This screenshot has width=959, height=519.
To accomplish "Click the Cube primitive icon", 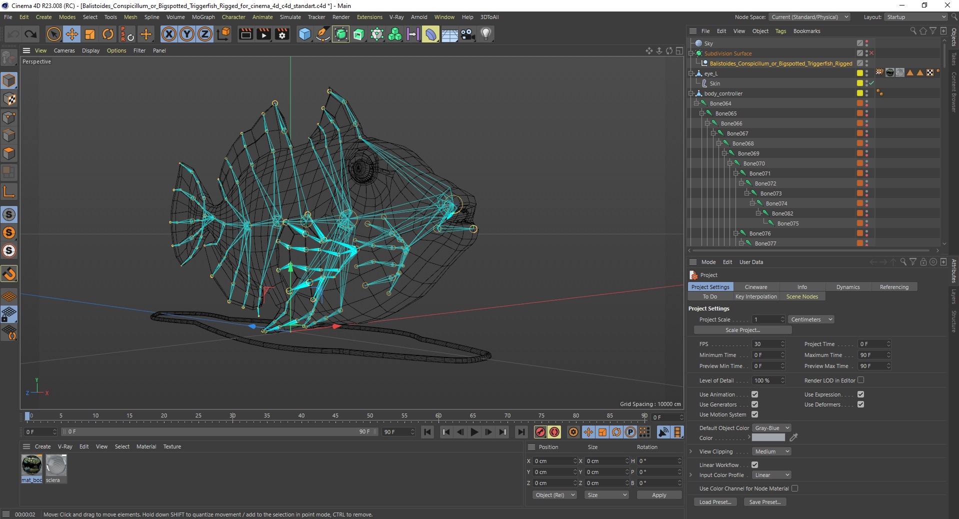I will tap(304, 34).
